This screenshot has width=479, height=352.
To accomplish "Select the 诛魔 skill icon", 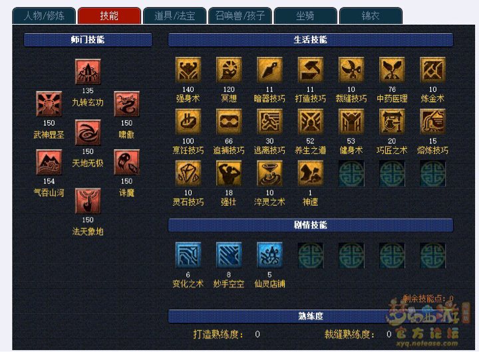I will pos(127,162).
